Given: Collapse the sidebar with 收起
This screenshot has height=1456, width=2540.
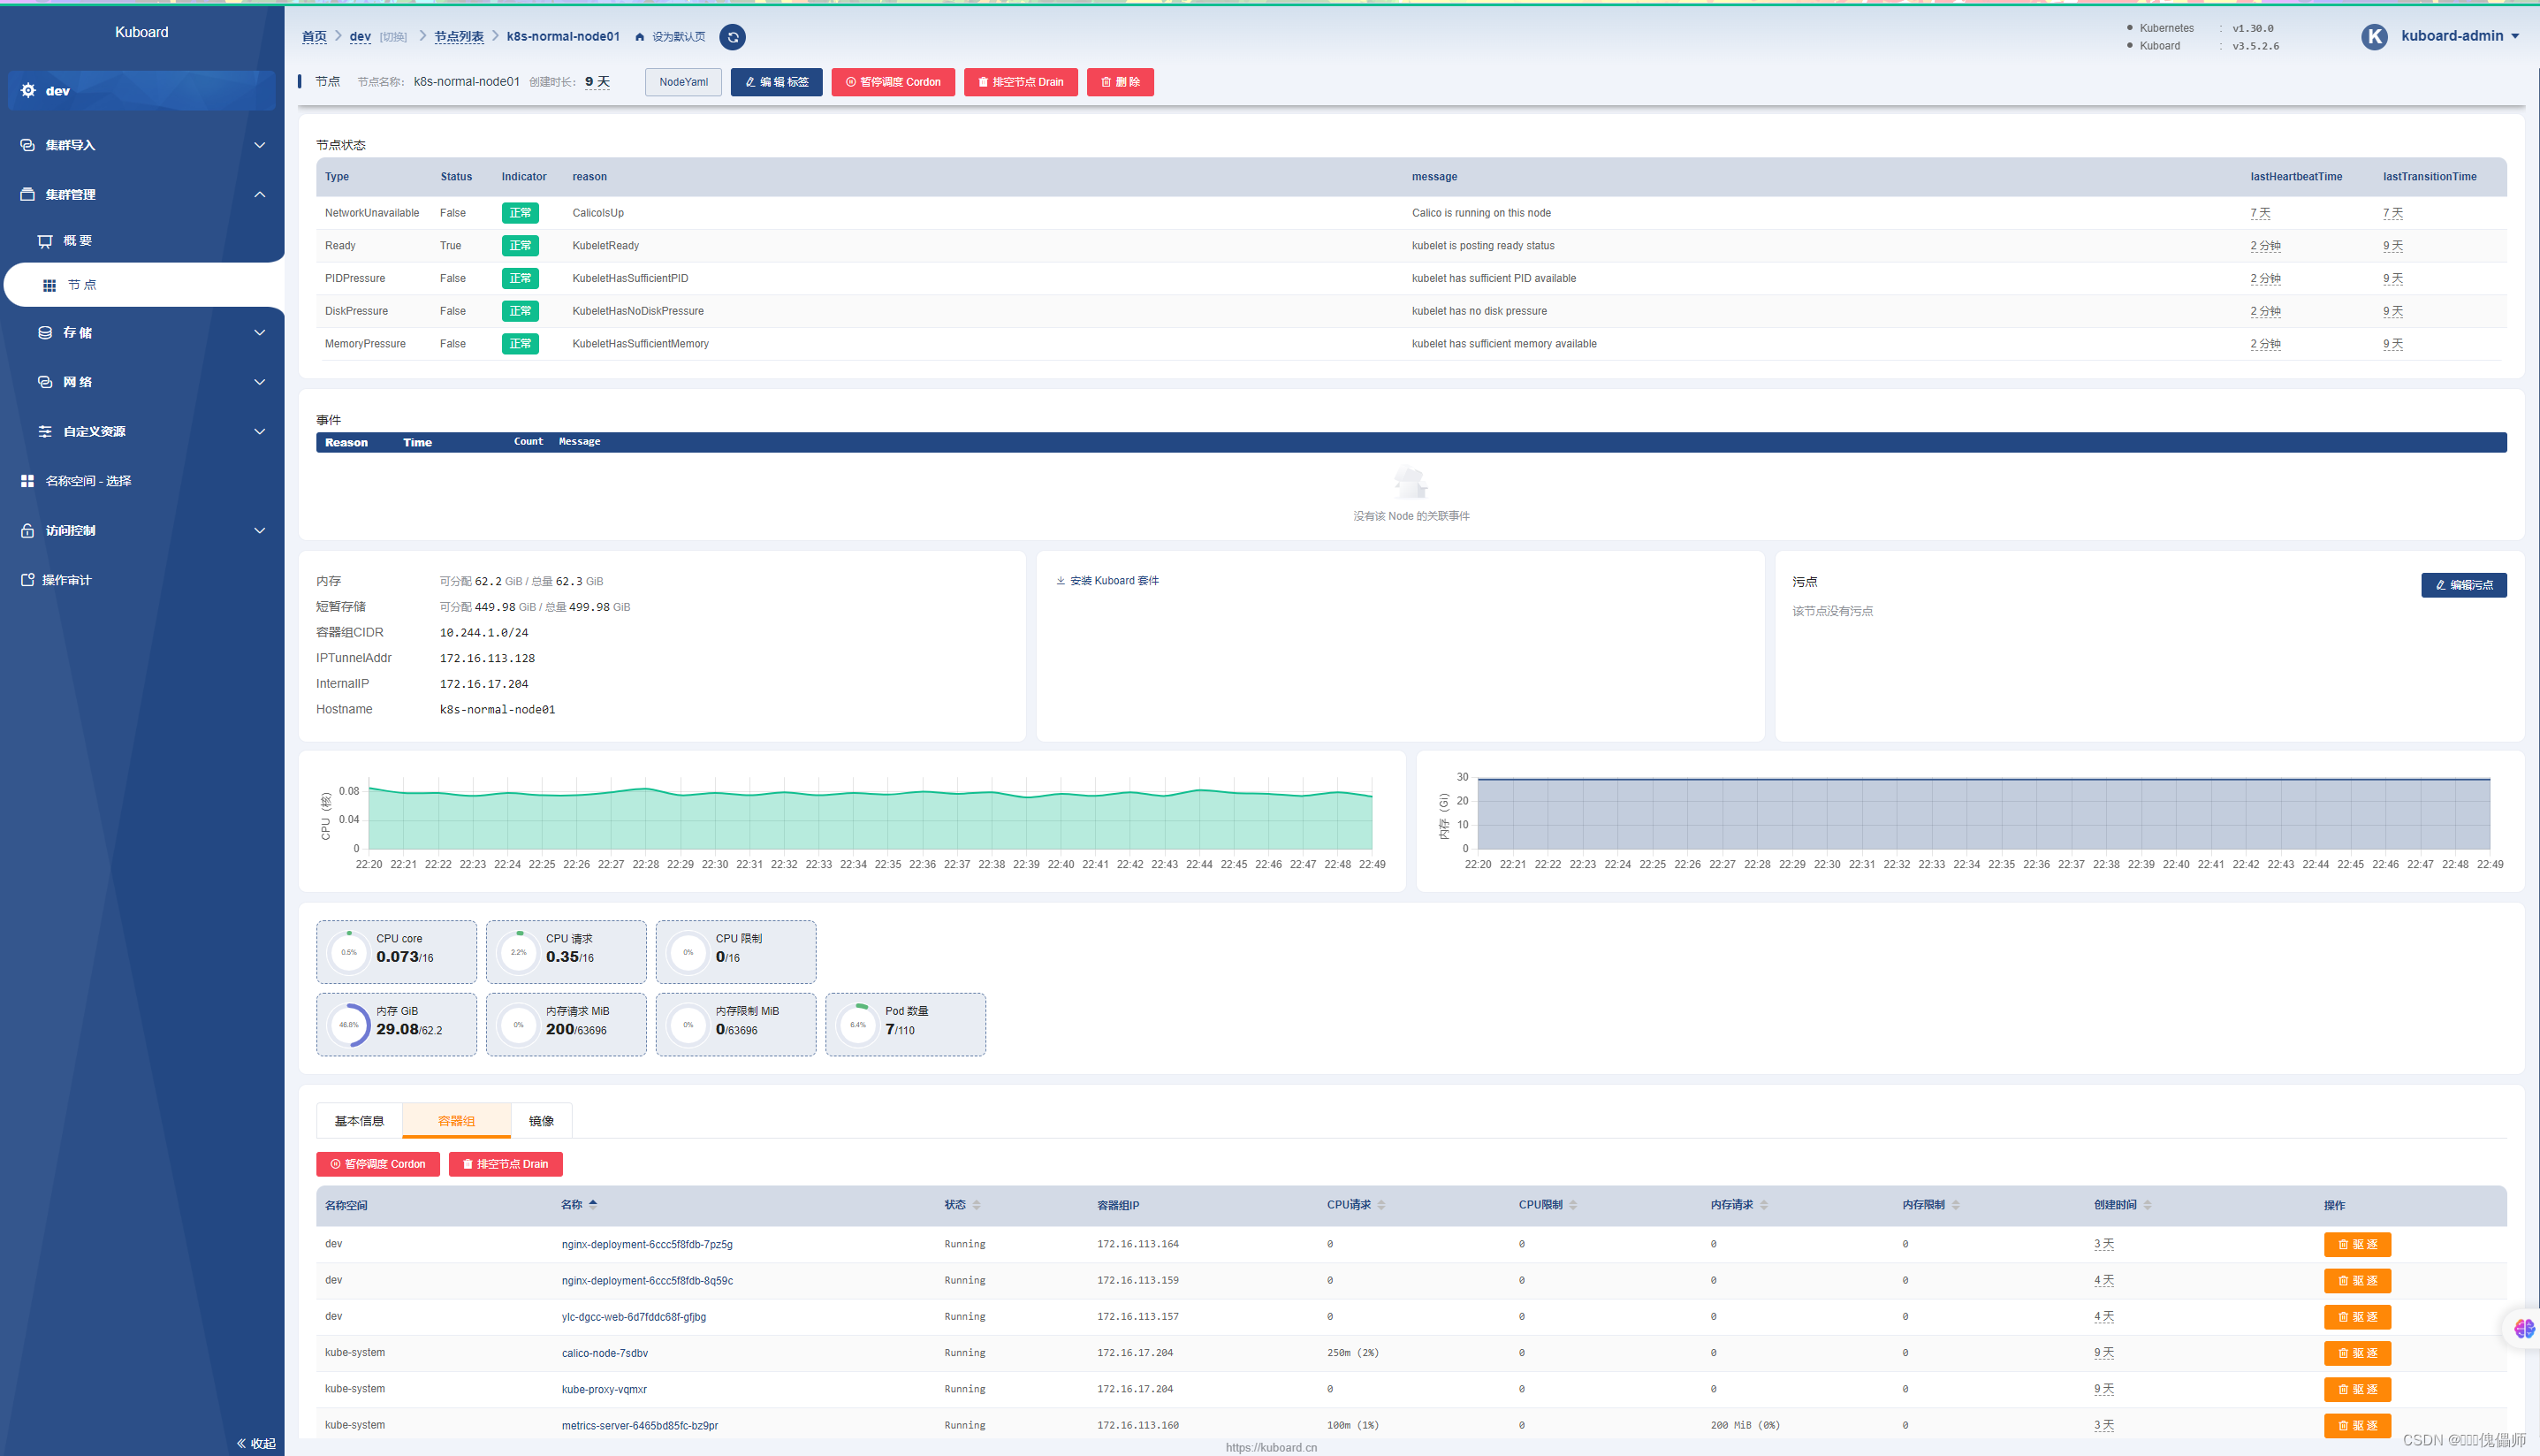Looking at the screenshot, I should pyautogui.click(x=256, y=1443).
